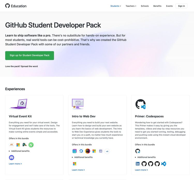
Task: Click the Visual Studio Code icon under Additional benefits
Action: coord(163,164)
